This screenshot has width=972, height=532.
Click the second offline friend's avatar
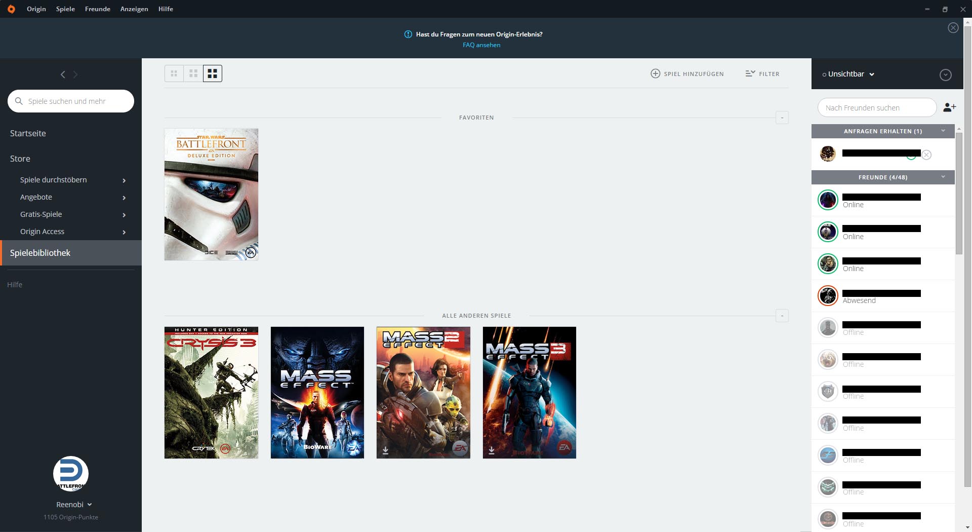pyautogui.click(x=828, y=360)
